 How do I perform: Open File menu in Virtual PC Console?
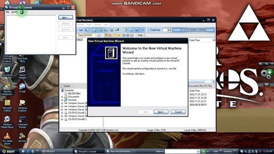pos(8,12)
